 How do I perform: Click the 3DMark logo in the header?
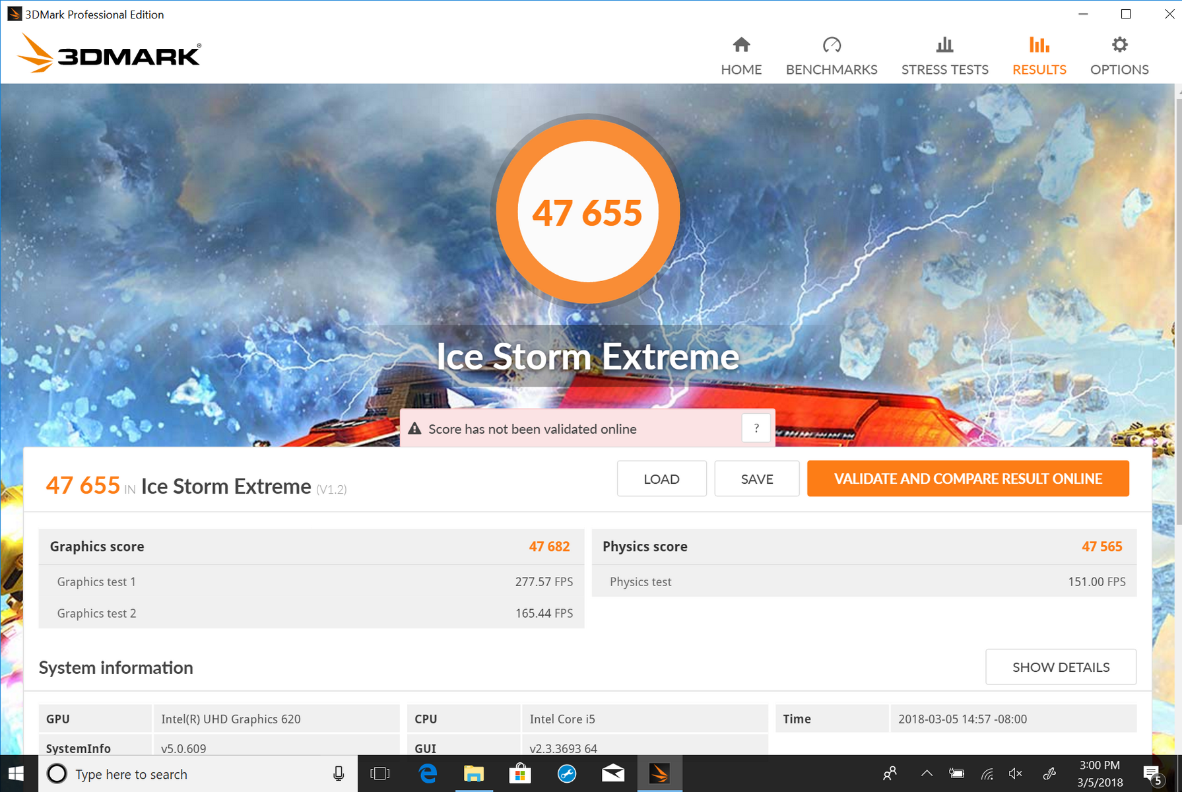point(109,53)
